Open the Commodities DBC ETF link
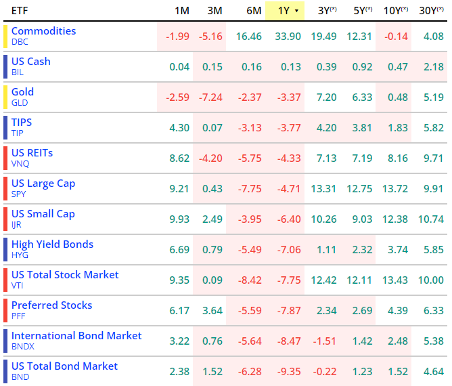Viewport: 452px width, 386px height. 43,31
